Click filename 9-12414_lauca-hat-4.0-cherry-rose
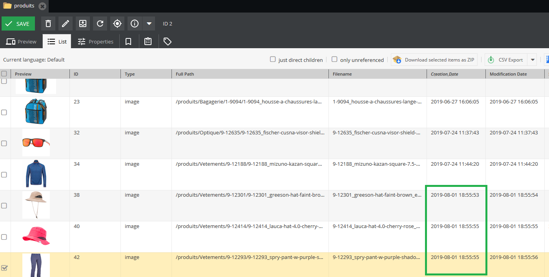The image size is (549, 277). pyautogui.click(x=377, y=226)
